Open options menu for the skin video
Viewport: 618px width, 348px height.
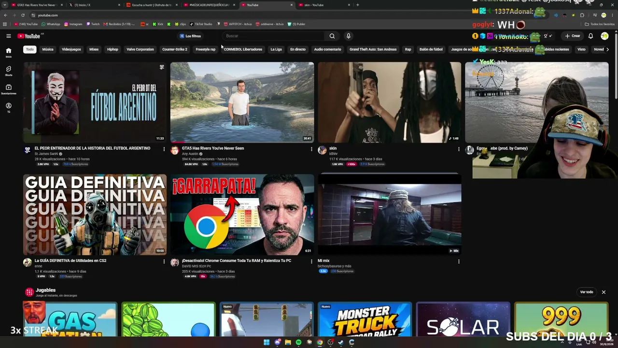(459, 149)
